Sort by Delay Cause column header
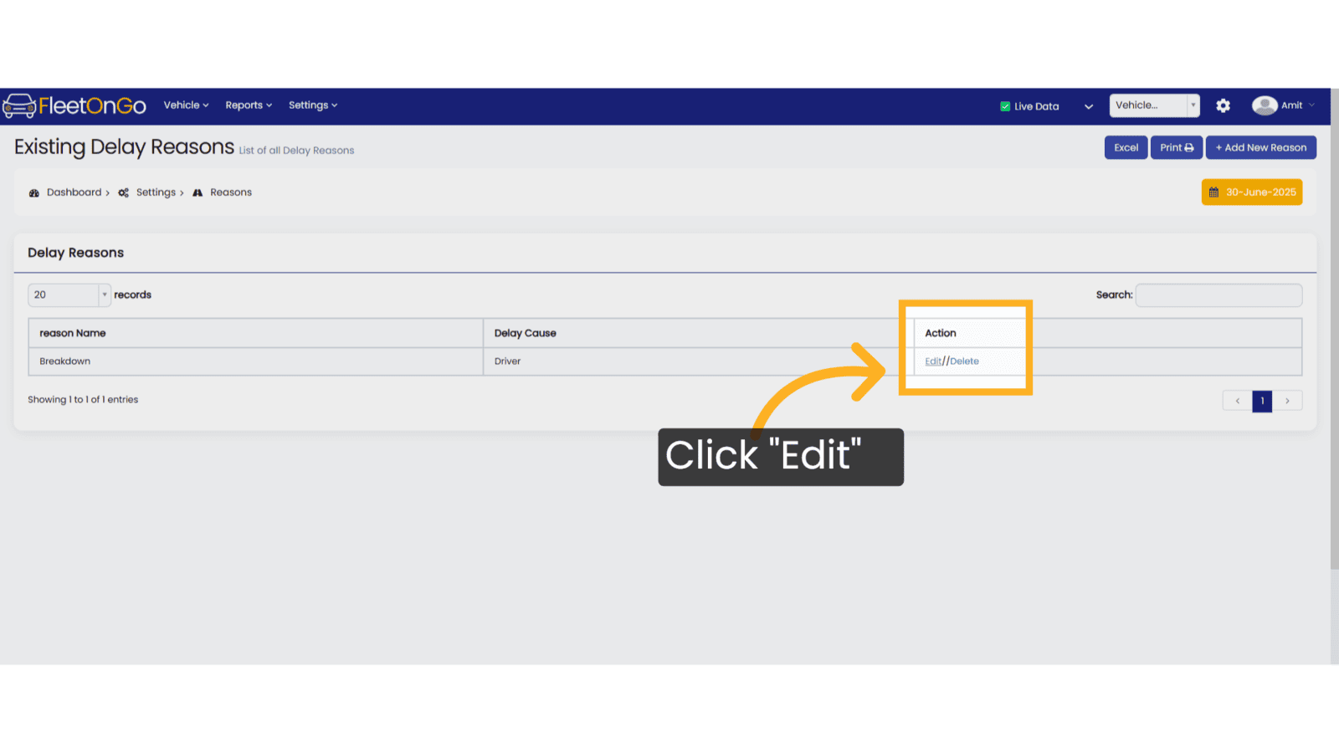Viewport: 1339px width, 753px height. point(698,333)
